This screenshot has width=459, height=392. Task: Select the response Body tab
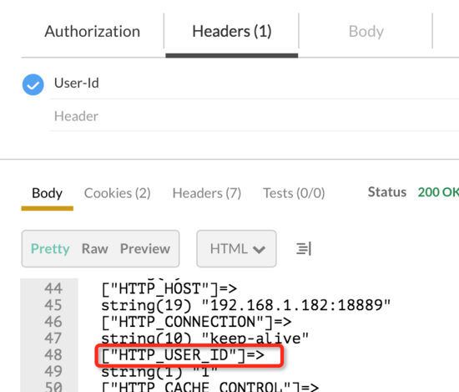[x=47, y=193]
